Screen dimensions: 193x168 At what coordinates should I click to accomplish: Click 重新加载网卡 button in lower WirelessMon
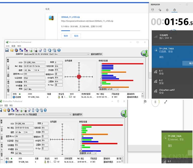point(77,115)
